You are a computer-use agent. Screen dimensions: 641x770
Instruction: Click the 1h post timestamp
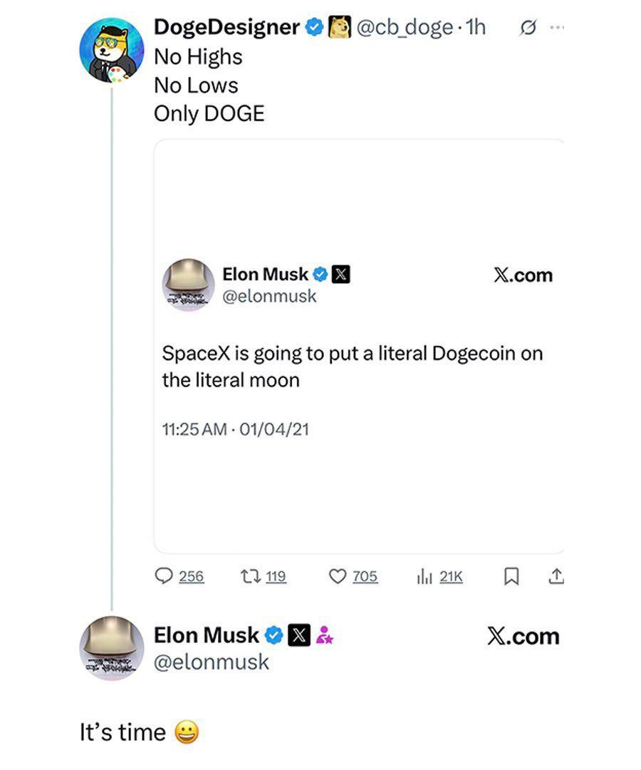pyautogui.click(x=474, y=28)
